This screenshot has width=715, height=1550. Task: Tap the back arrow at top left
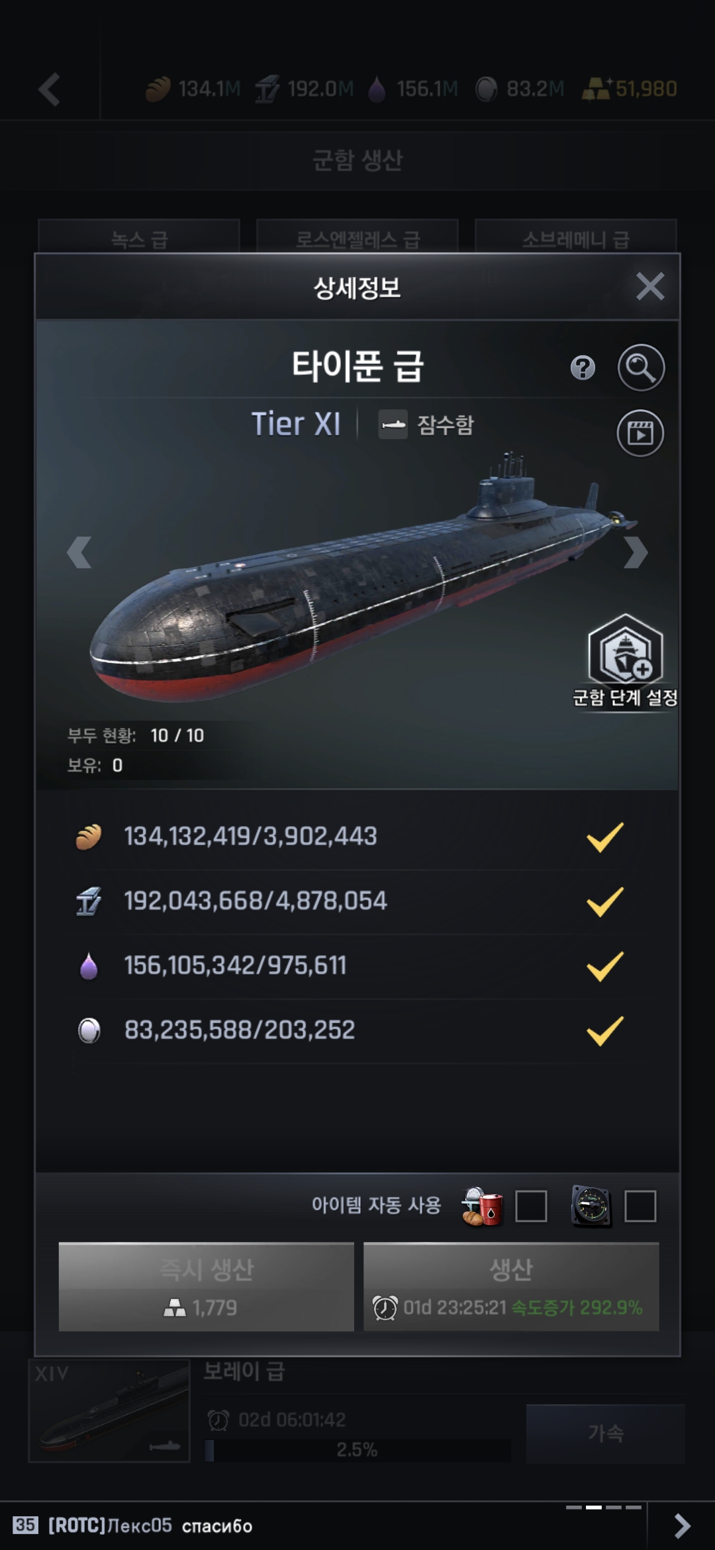click(x=50, y=89)
